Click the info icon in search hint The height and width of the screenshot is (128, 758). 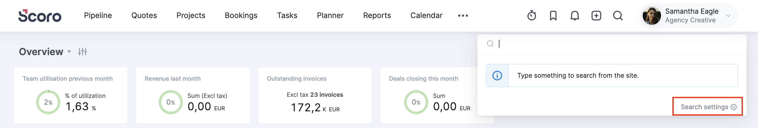click(x=497, y=76)
